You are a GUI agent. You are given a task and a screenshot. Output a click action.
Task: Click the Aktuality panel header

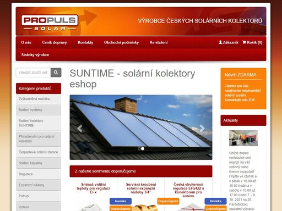coord(243,120)
